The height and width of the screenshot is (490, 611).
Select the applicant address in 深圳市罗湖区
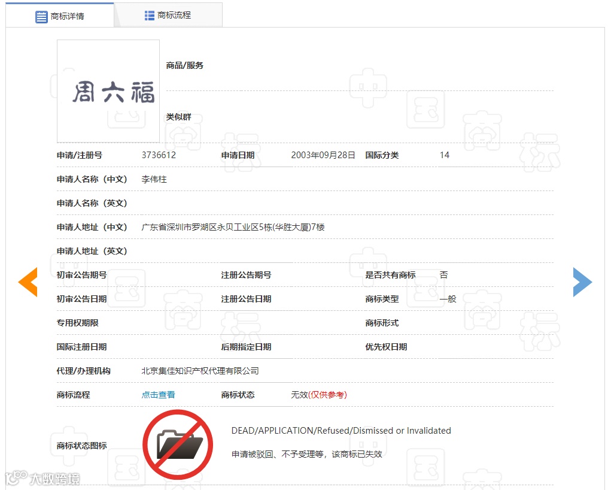(x=233, y=227)
